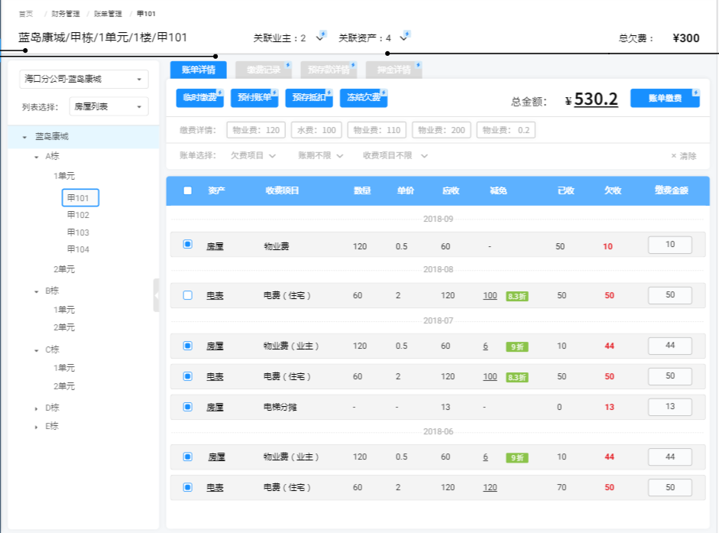719x533 pixels.
Task: Uncheck the 电梯分摊 row checkbox
Action: [188, 407]
